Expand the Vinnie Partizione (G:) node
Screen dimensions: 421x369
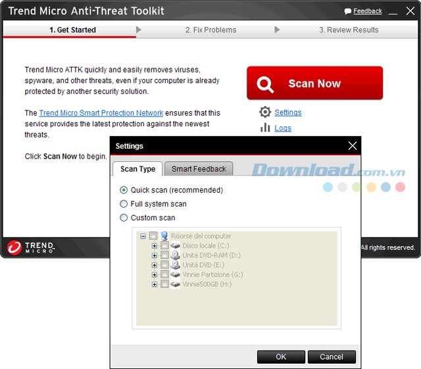(x=155, y=274)
